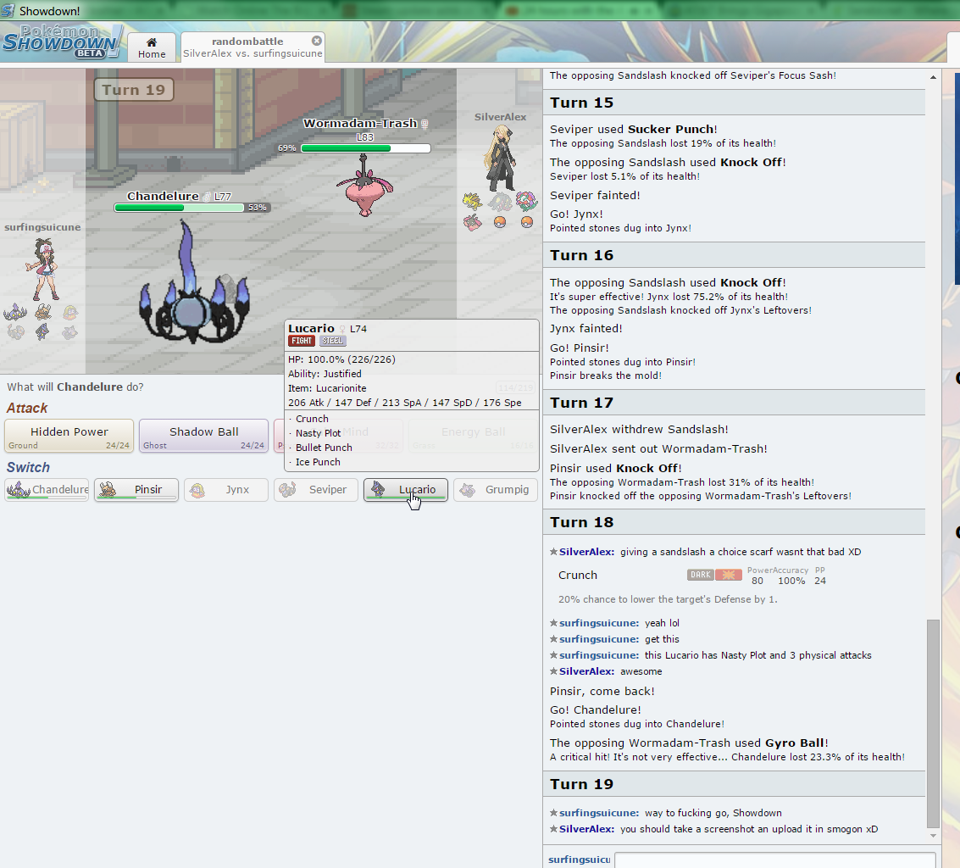Click 'Ability: Justified' in the tooltip
This screenshot has height=868, width=960.
click(325, 374)
